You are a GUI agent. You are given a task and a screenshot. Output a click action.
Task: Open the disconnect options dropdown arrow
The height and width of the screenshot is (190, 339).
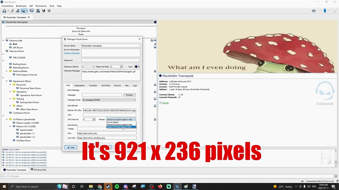coord(8,11)
